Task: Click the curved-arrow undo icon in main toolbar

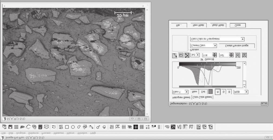Action: tap(54, 127)
